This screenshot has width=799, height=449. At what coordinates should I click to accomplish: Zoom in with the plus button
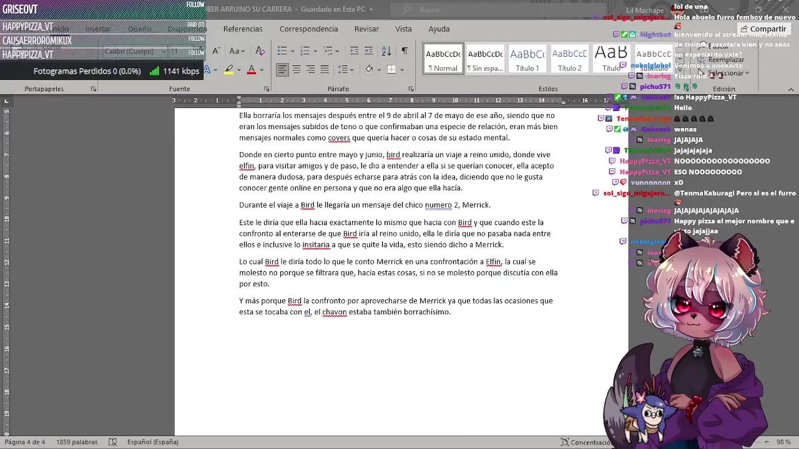767,442
